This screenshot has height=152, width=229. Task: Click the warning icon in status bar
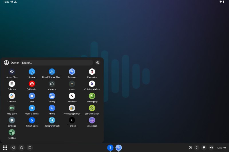coord(15,2)
